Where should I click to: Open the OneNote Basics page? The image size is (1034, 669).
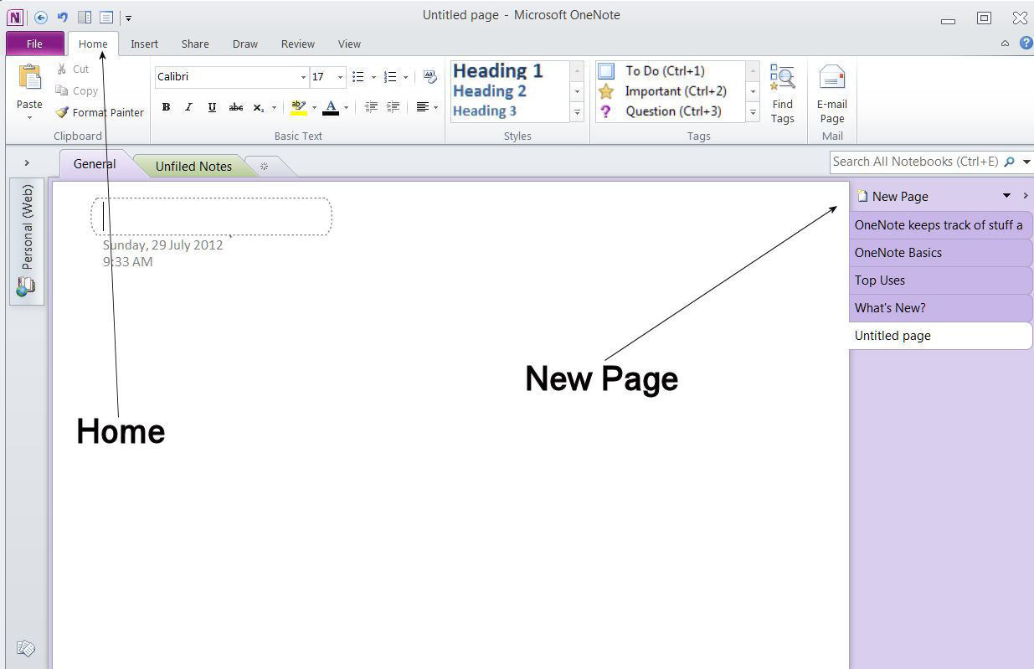coord(898,252)
